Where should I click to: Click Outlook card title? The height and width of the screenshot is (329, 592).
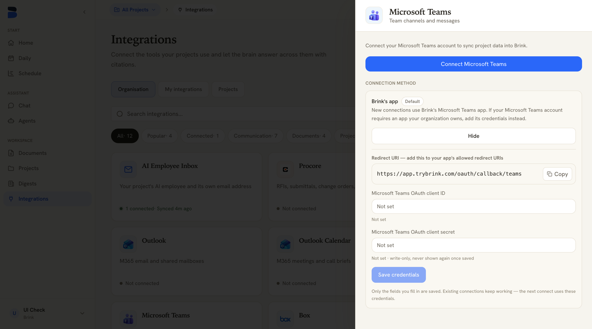(154, 241)
